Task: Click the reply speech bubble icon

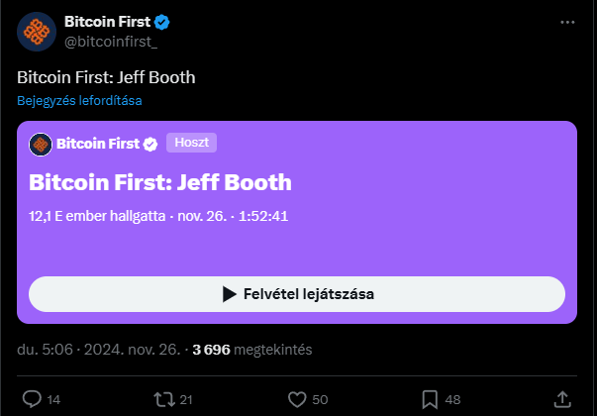Action: [x=32, y=399]
